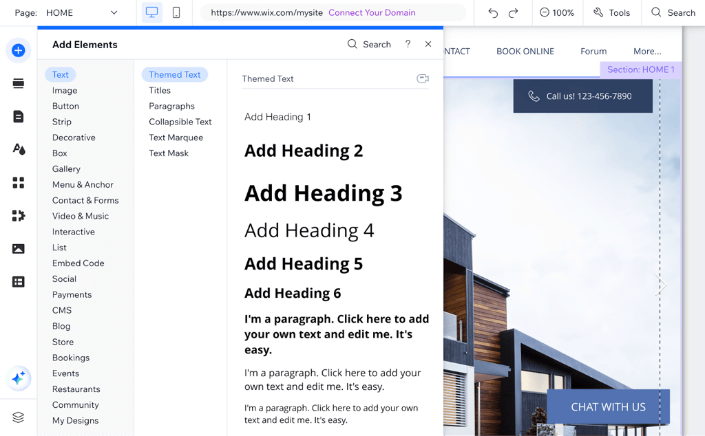The width and height of the screenshot is (705, 436).
Task: Click the Undo arrow
Action: click(493, 12)
